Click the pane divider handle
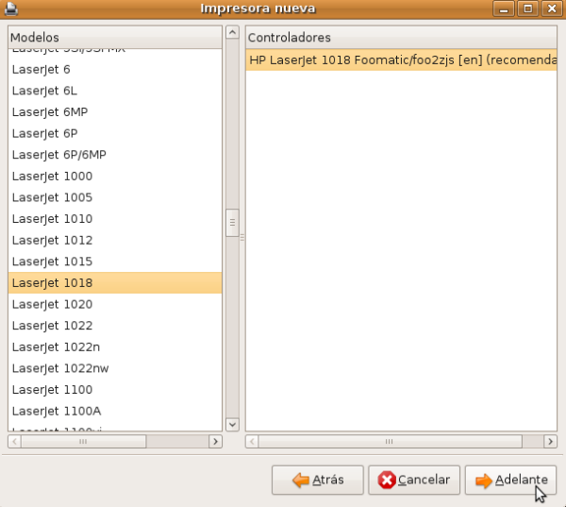This screenshot has height=507, width=566. tap(241, 236)
